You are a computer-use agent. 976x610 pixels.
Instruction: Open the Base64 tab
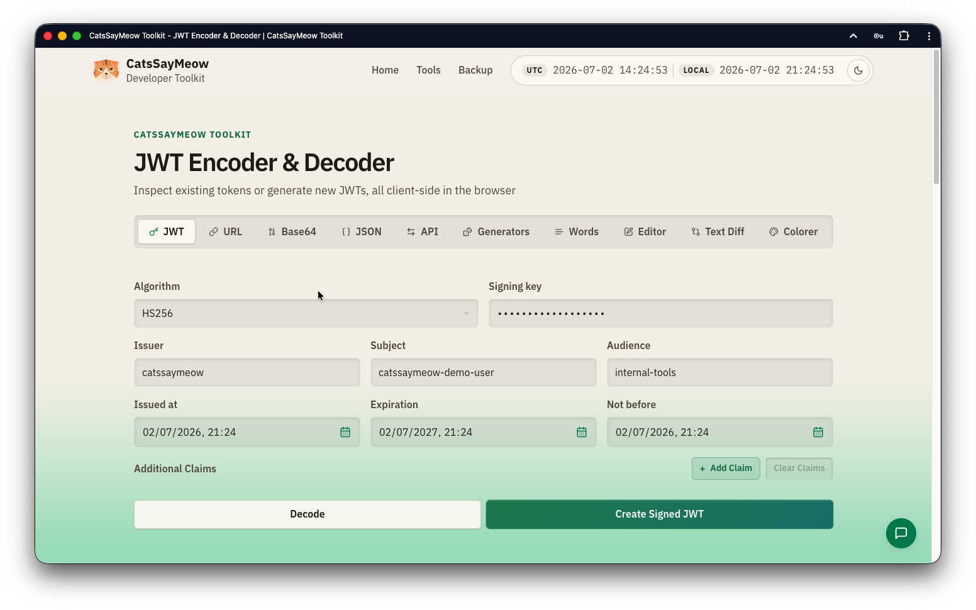(x=292, y=231)
